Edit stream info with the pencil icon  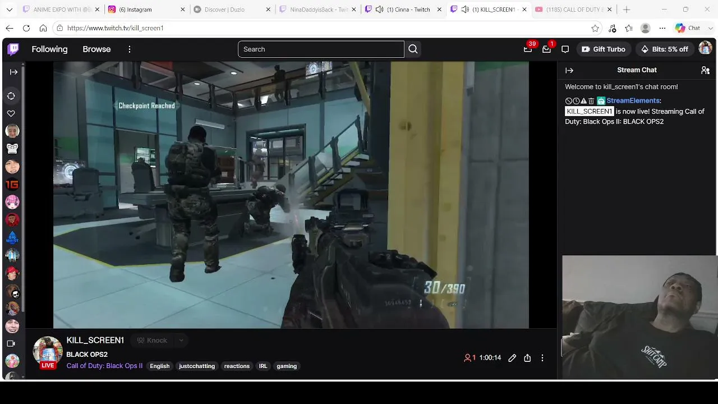[512, 357]
